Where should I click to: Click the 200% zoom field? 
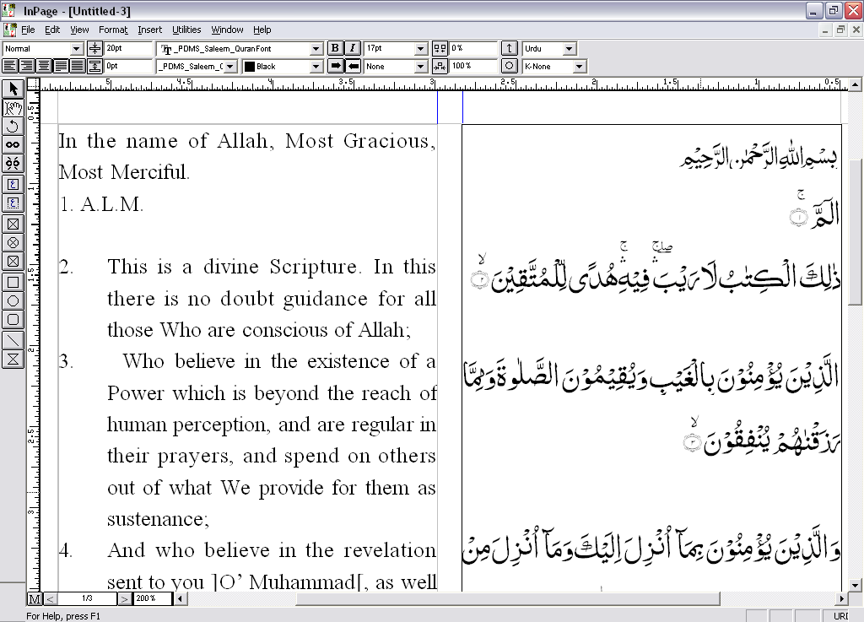[x=153, y=599]
